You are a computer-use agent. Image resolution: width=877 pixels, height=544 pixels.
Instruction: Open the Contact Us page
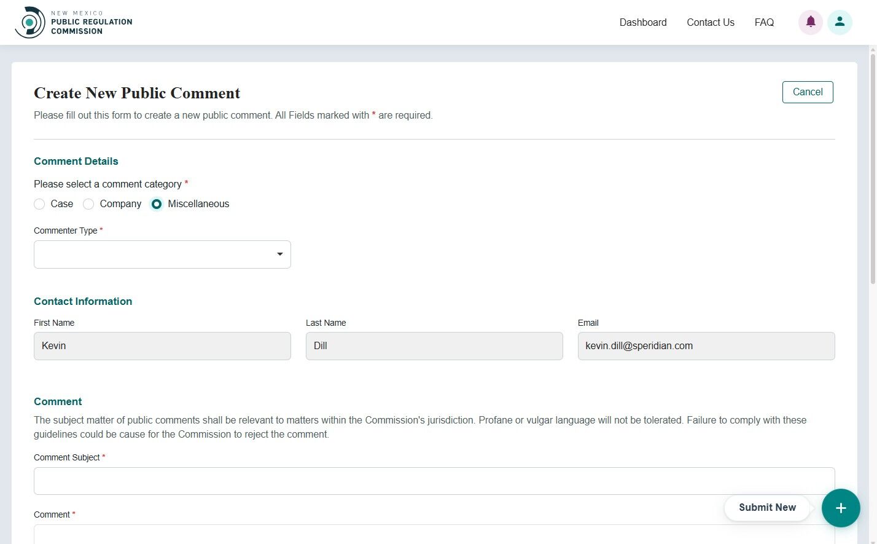pos(710,22)
